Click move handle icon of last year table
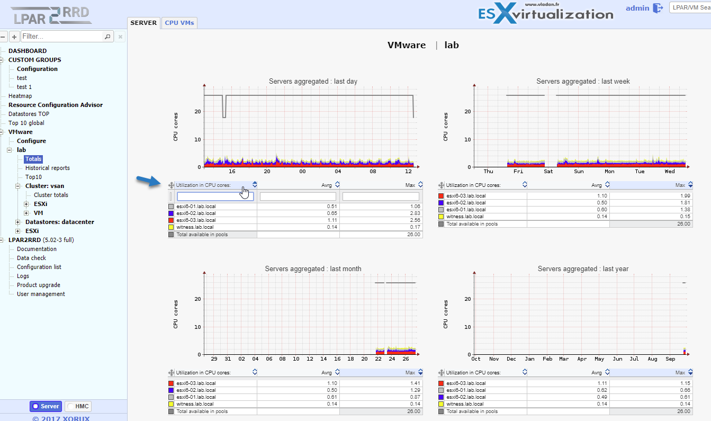Image resolution: width=711 pixels, height=421 pixels. (x=442, y=372)
